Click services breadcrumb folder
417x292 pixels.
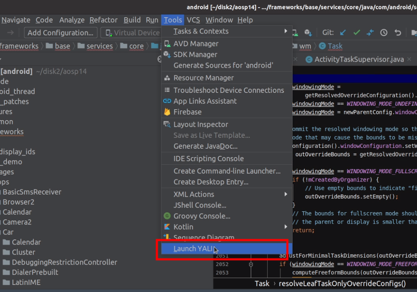[95, 46]
